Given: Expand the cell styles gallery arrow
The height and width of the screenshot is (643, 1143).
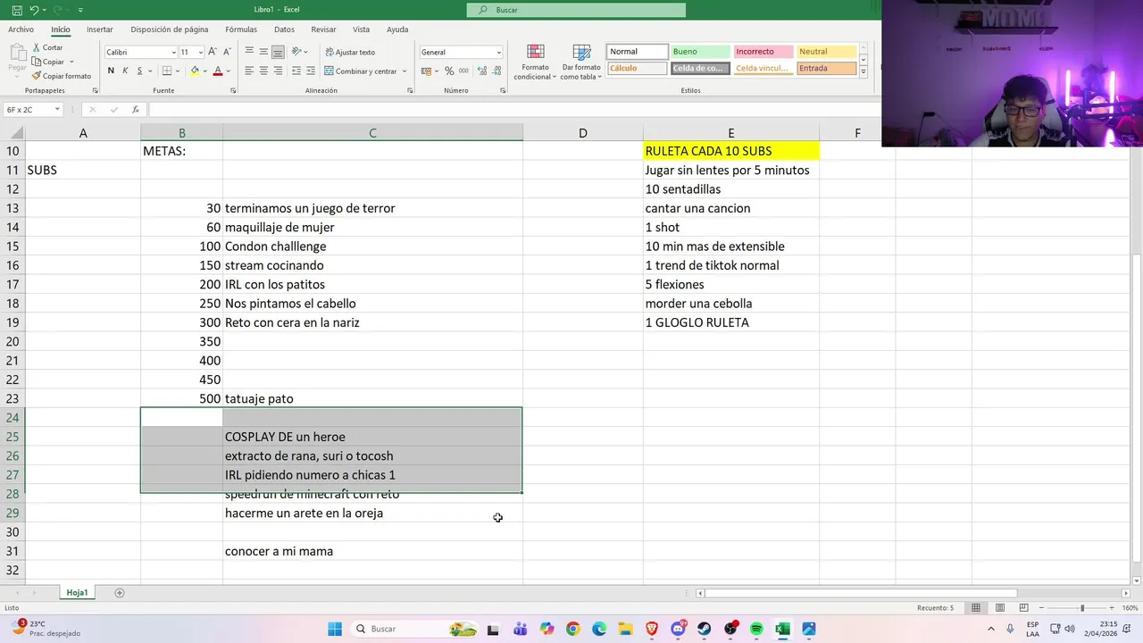Looking at the screenshot, I should coord(864,71).
